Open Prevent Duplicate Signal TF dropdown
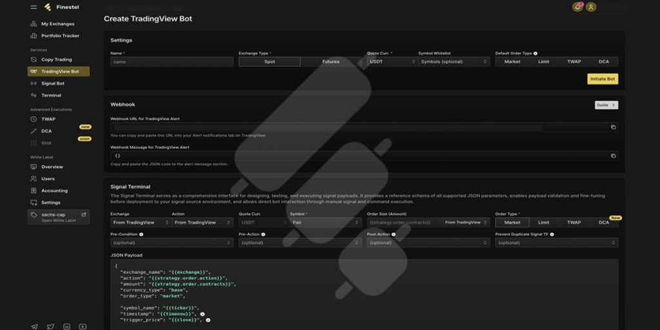Image resolution: width=660 pixels, height=330 pixels. 557,243
